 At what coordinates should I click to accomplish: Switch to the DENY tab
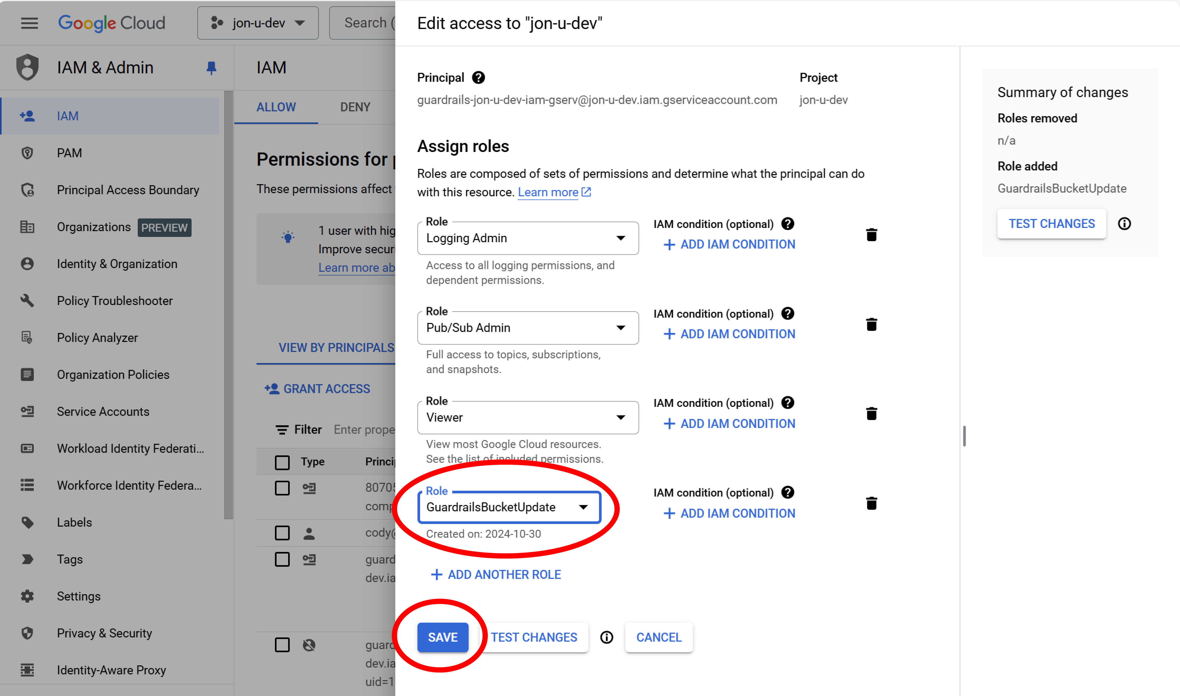(355, 107)
